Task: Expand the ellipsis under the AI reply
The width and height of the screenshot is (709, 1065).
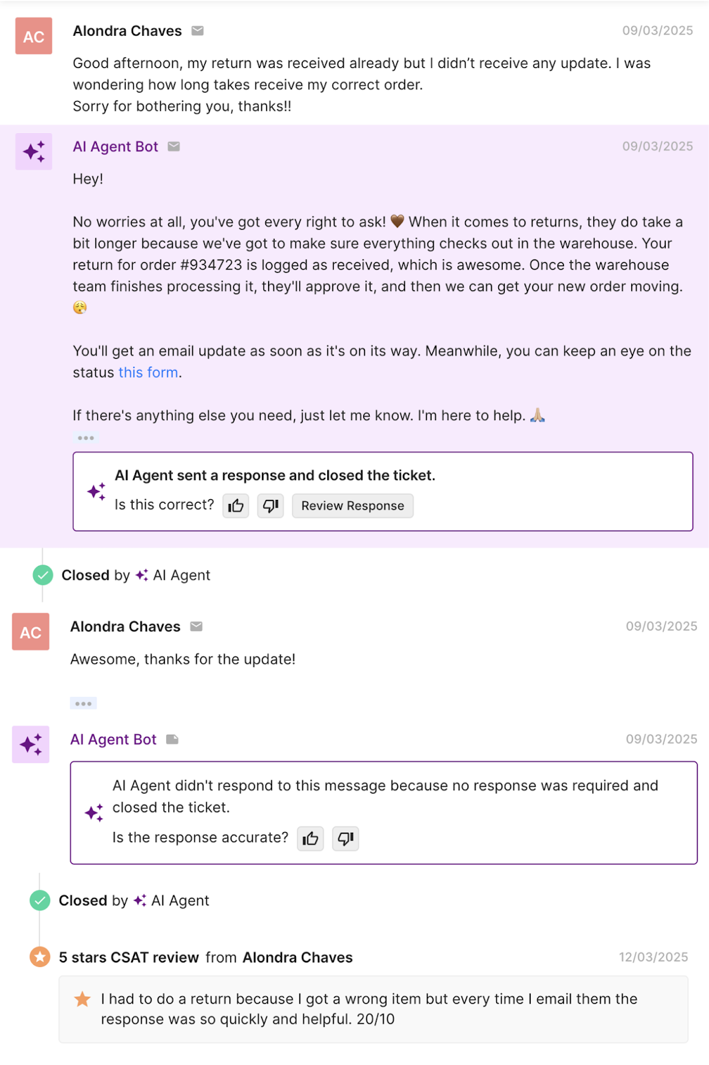Action: [85, 437]
